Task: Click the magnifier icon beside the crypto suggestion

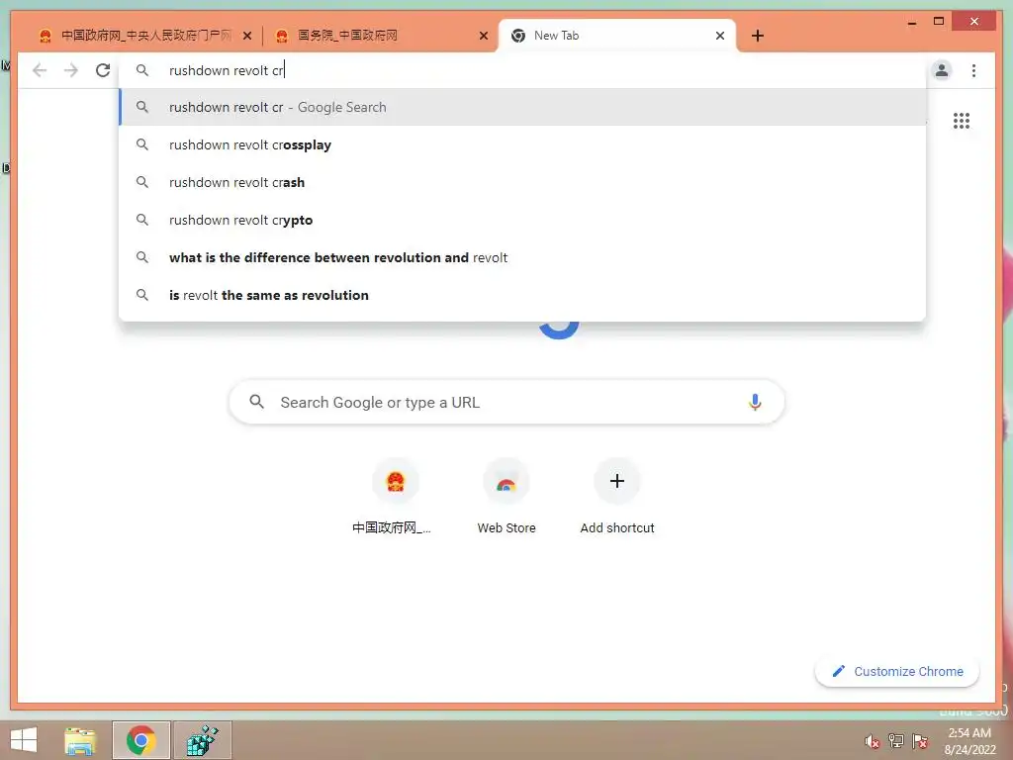Action: tap(142, 220)
